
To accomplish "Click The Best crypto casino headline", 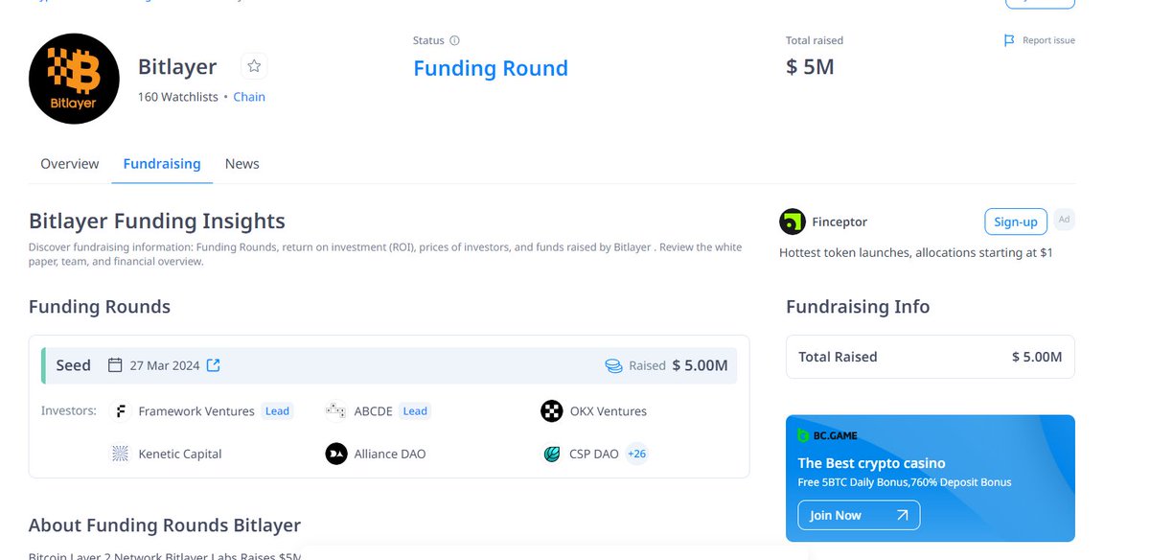I will [x=872, y=463].
